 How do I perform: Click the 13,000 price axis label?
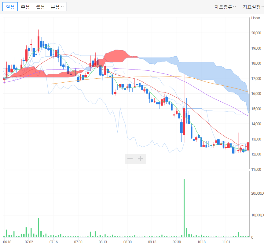pyautogui.click(x=256, y=139)
